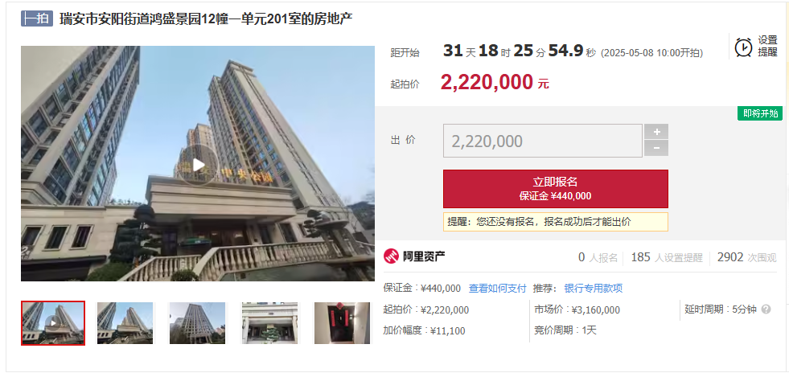Click the help icon beside 延时周期
Screen dimensions: 789x373
tap(766, 309)
